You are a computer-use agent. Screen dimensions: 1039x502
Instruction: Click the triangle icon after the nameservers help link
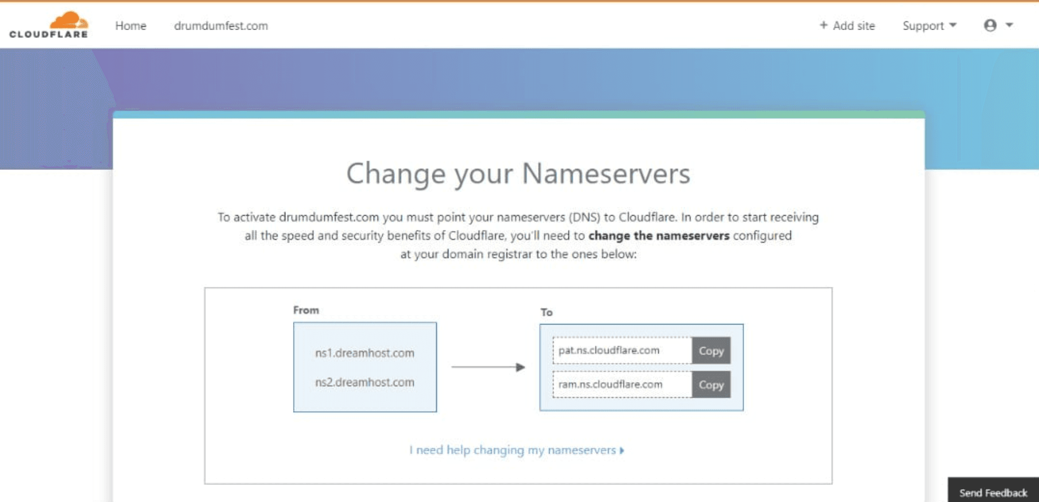(x=622, y=450)
